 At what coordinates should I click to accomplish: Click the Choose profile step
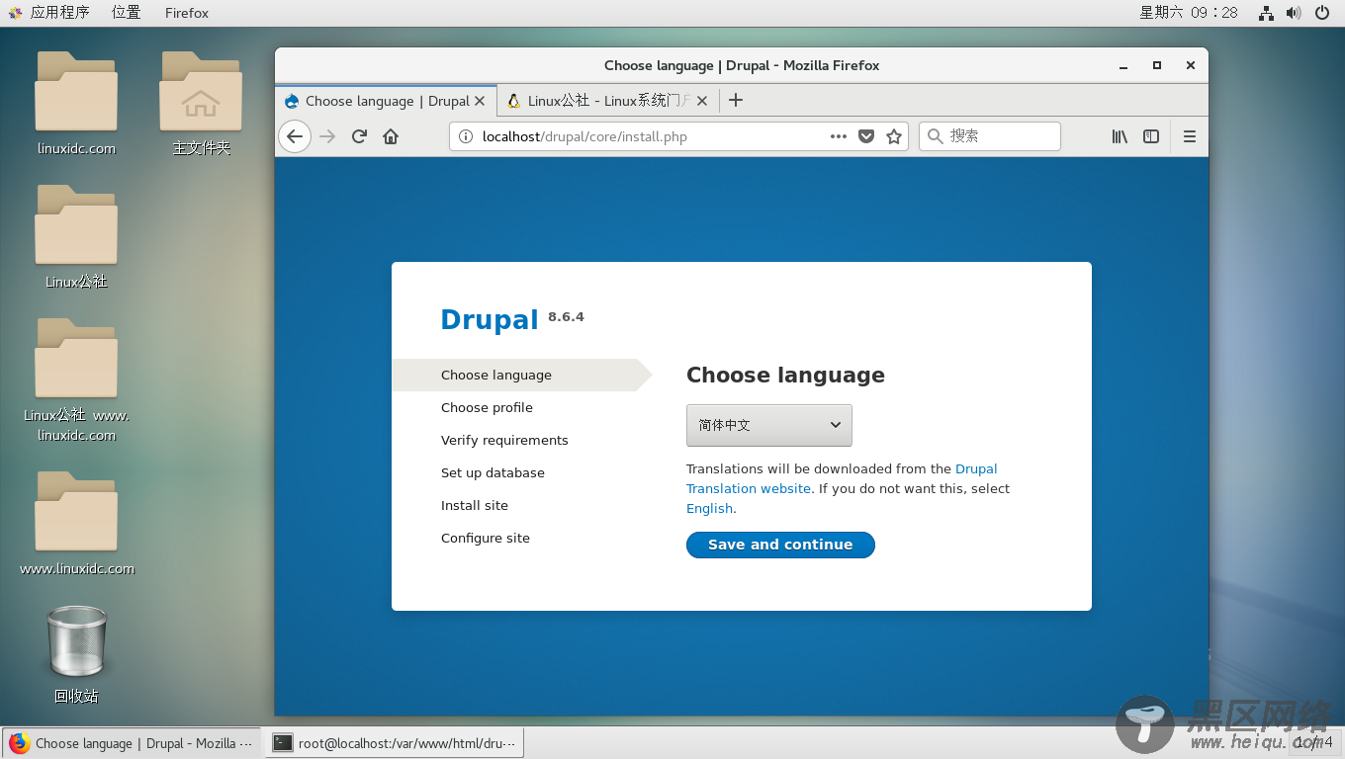[x=487, y=407]
